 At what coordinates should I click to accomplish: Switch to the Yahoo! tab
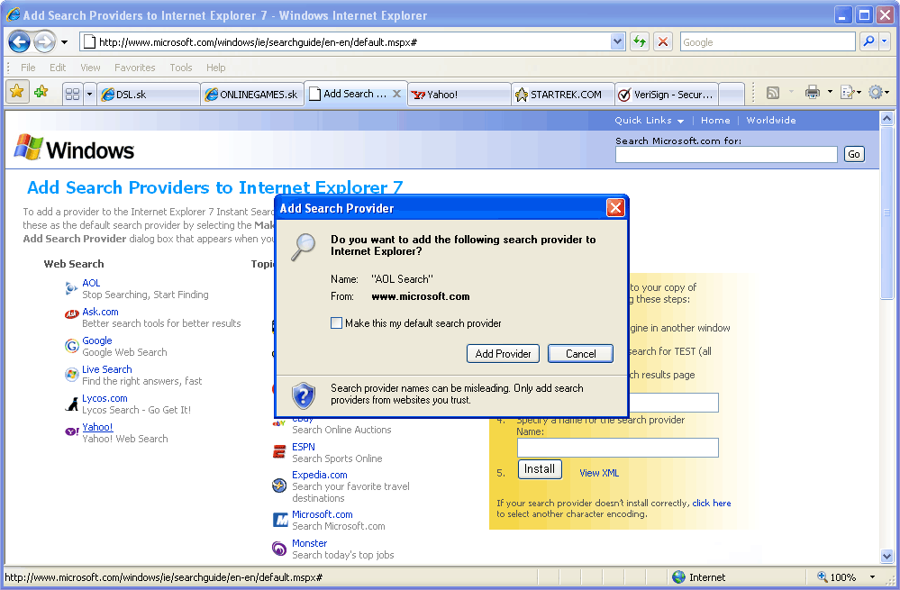click(459, 94)
